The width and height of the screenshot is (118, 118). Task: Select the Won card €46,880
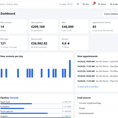[x=74, y=27]
